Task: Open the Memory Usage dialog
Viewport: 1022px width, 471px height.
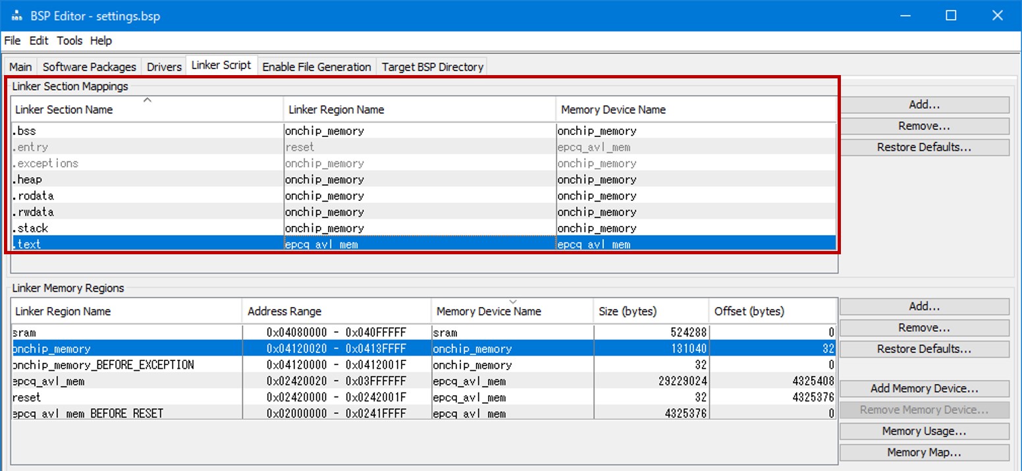Action: (924, 431)
